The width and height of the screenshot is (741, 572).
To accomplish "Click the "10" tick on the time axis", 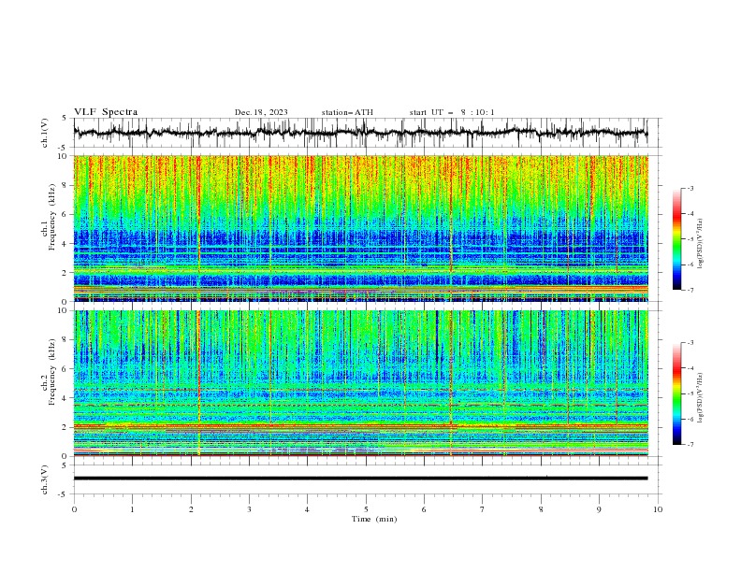I will coord(658,509).
